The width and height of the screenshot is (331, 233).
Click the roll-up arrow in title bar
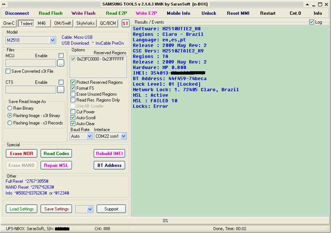307,4
